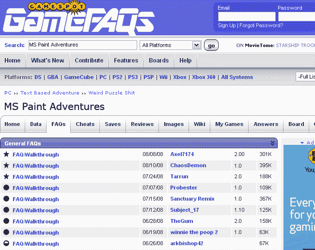The height and width of the screenshot is (250, 315).
Task: Collapse the General FAQs section
Action: (273, 143)
